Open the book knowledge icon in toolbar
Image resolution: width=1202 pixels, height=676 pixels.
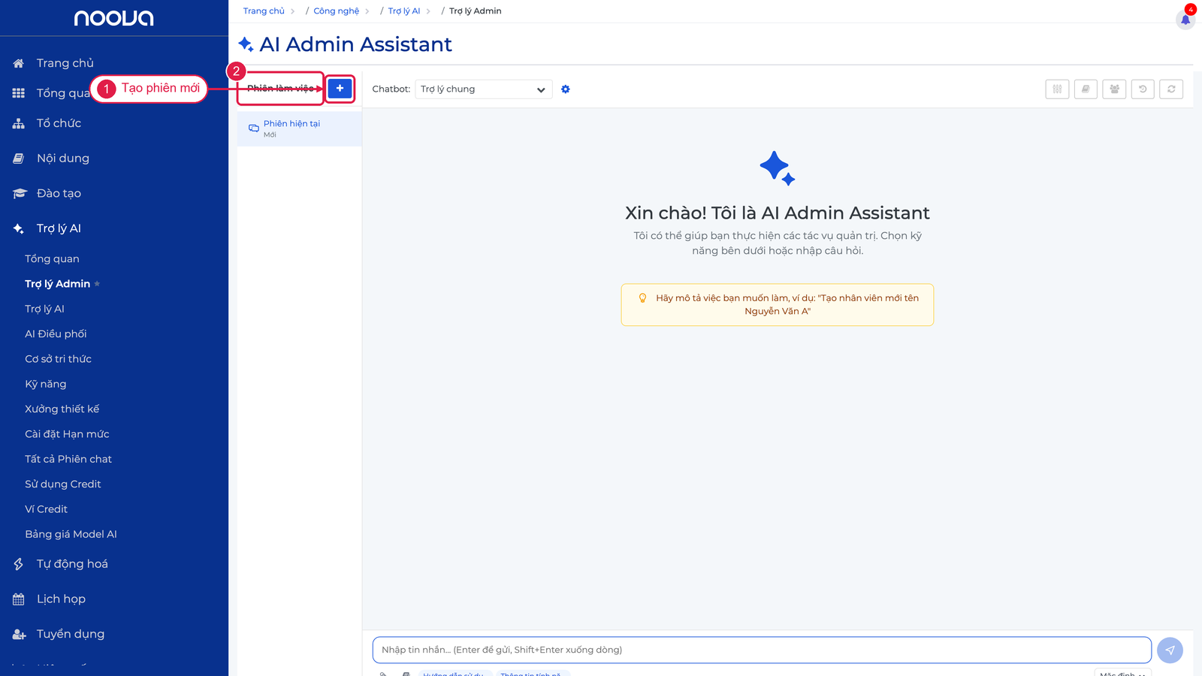pyautogui.click(x=1086, y=89)
